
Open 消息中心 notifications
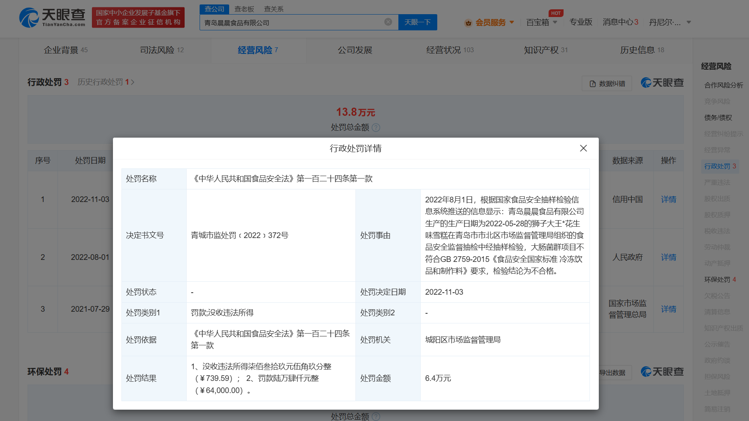click(620, 22)
